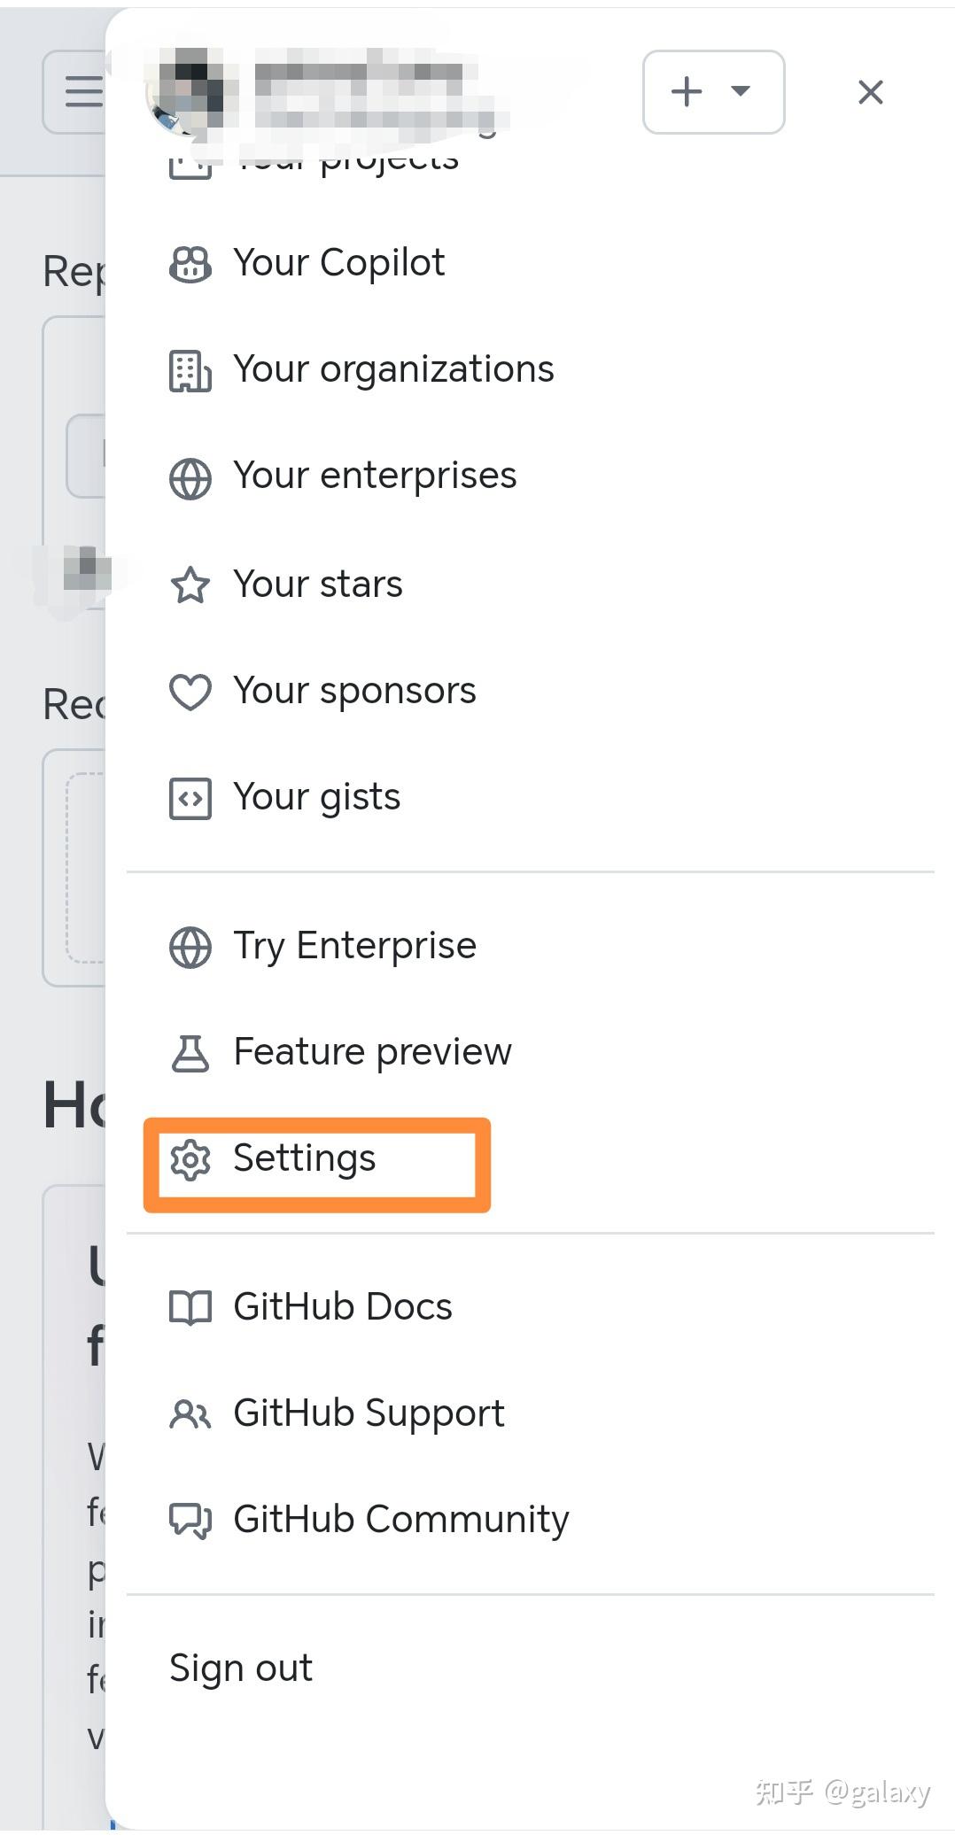Open Your Copilot menu item

click(x=338, y=263)
